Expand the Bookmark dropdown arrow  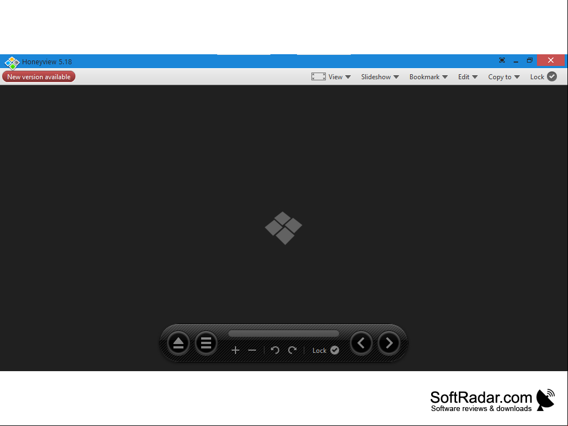coord(445,77)
